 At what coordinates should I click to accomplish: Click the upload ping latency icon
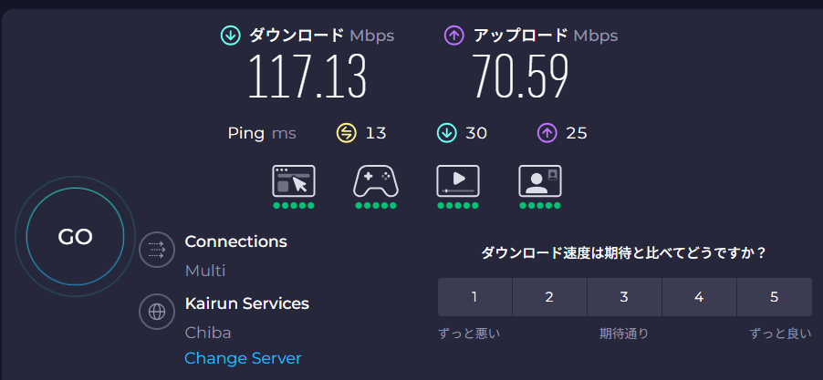(x=547, y=133)
